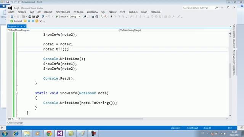The height and width of the screenshot is (137, 244).
Task: Click the EN language indicator in tray
Action: coord(203,133)
